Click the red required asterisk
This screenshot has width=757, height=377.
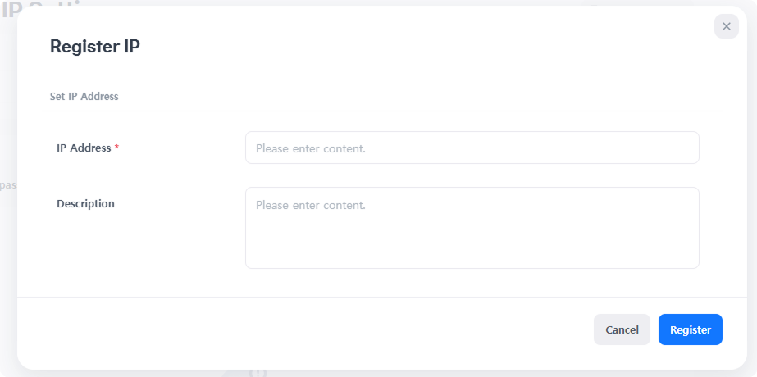(x=116, y=148)
